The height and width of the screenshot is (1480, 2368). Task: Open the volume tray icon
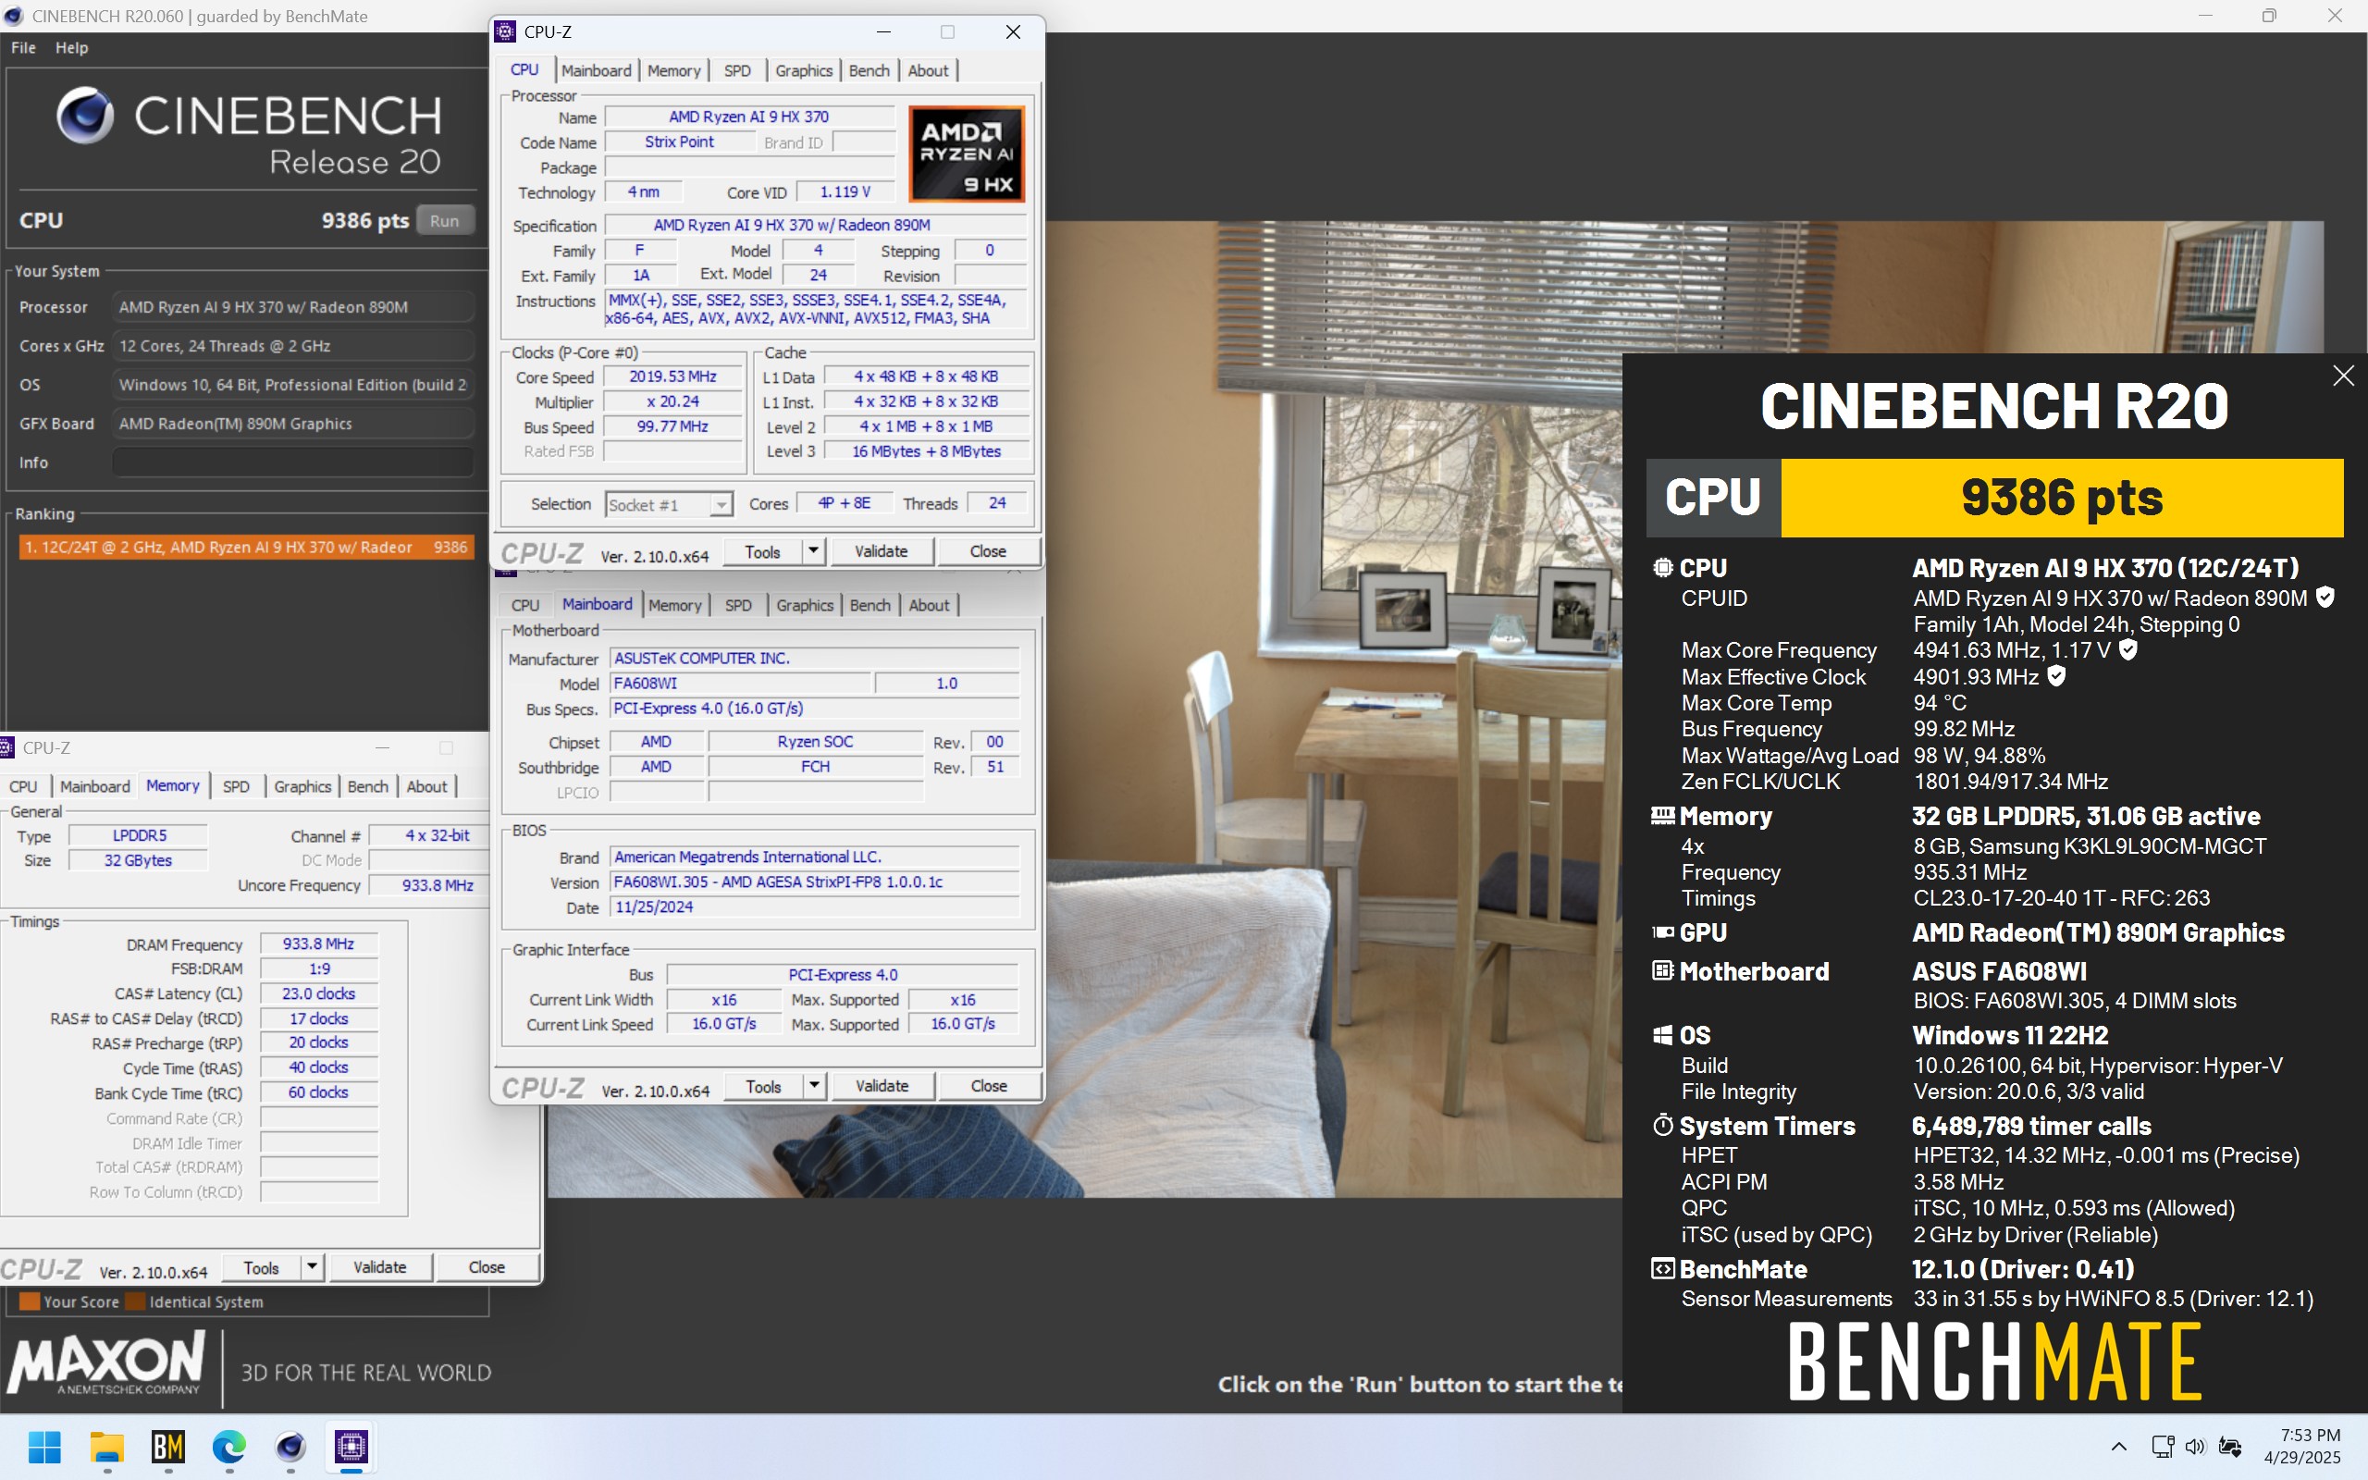[x=2195, y=1447]
